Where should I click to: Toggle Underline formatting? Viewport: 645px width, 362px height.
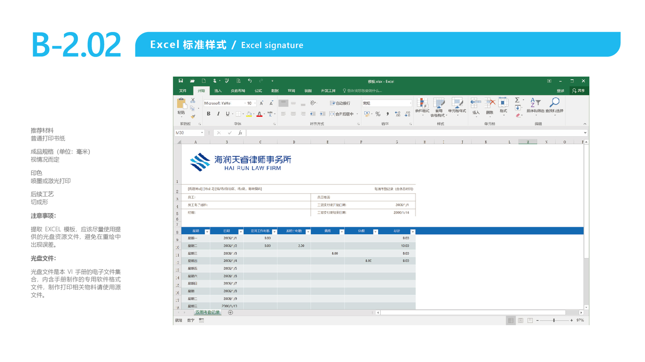click(228, 114)
